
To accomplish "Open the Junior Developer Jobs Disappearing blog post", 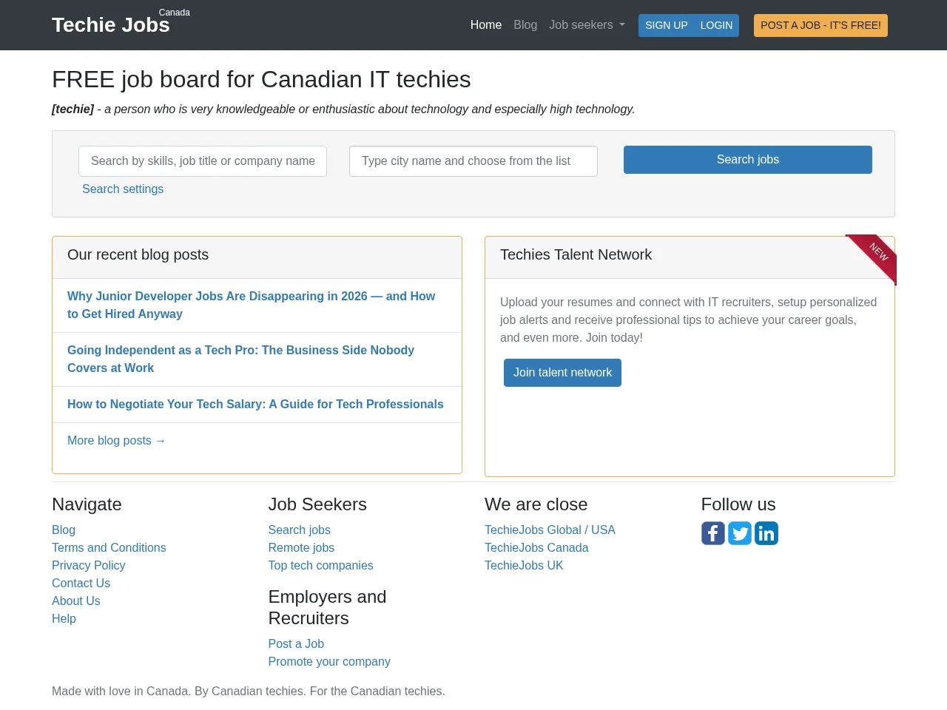I will click(251, 305).
